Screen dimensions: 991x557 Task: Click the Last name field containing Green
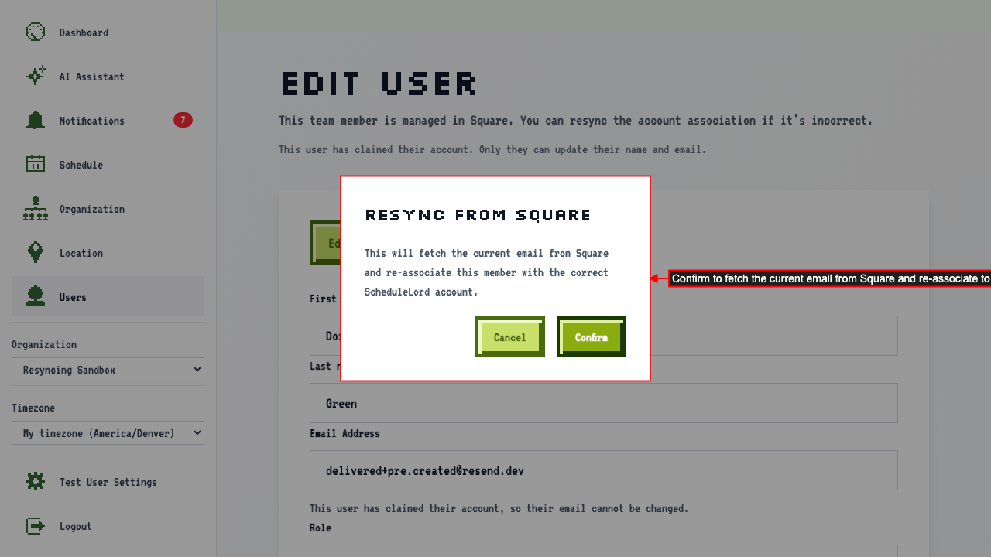pos(604,403)
